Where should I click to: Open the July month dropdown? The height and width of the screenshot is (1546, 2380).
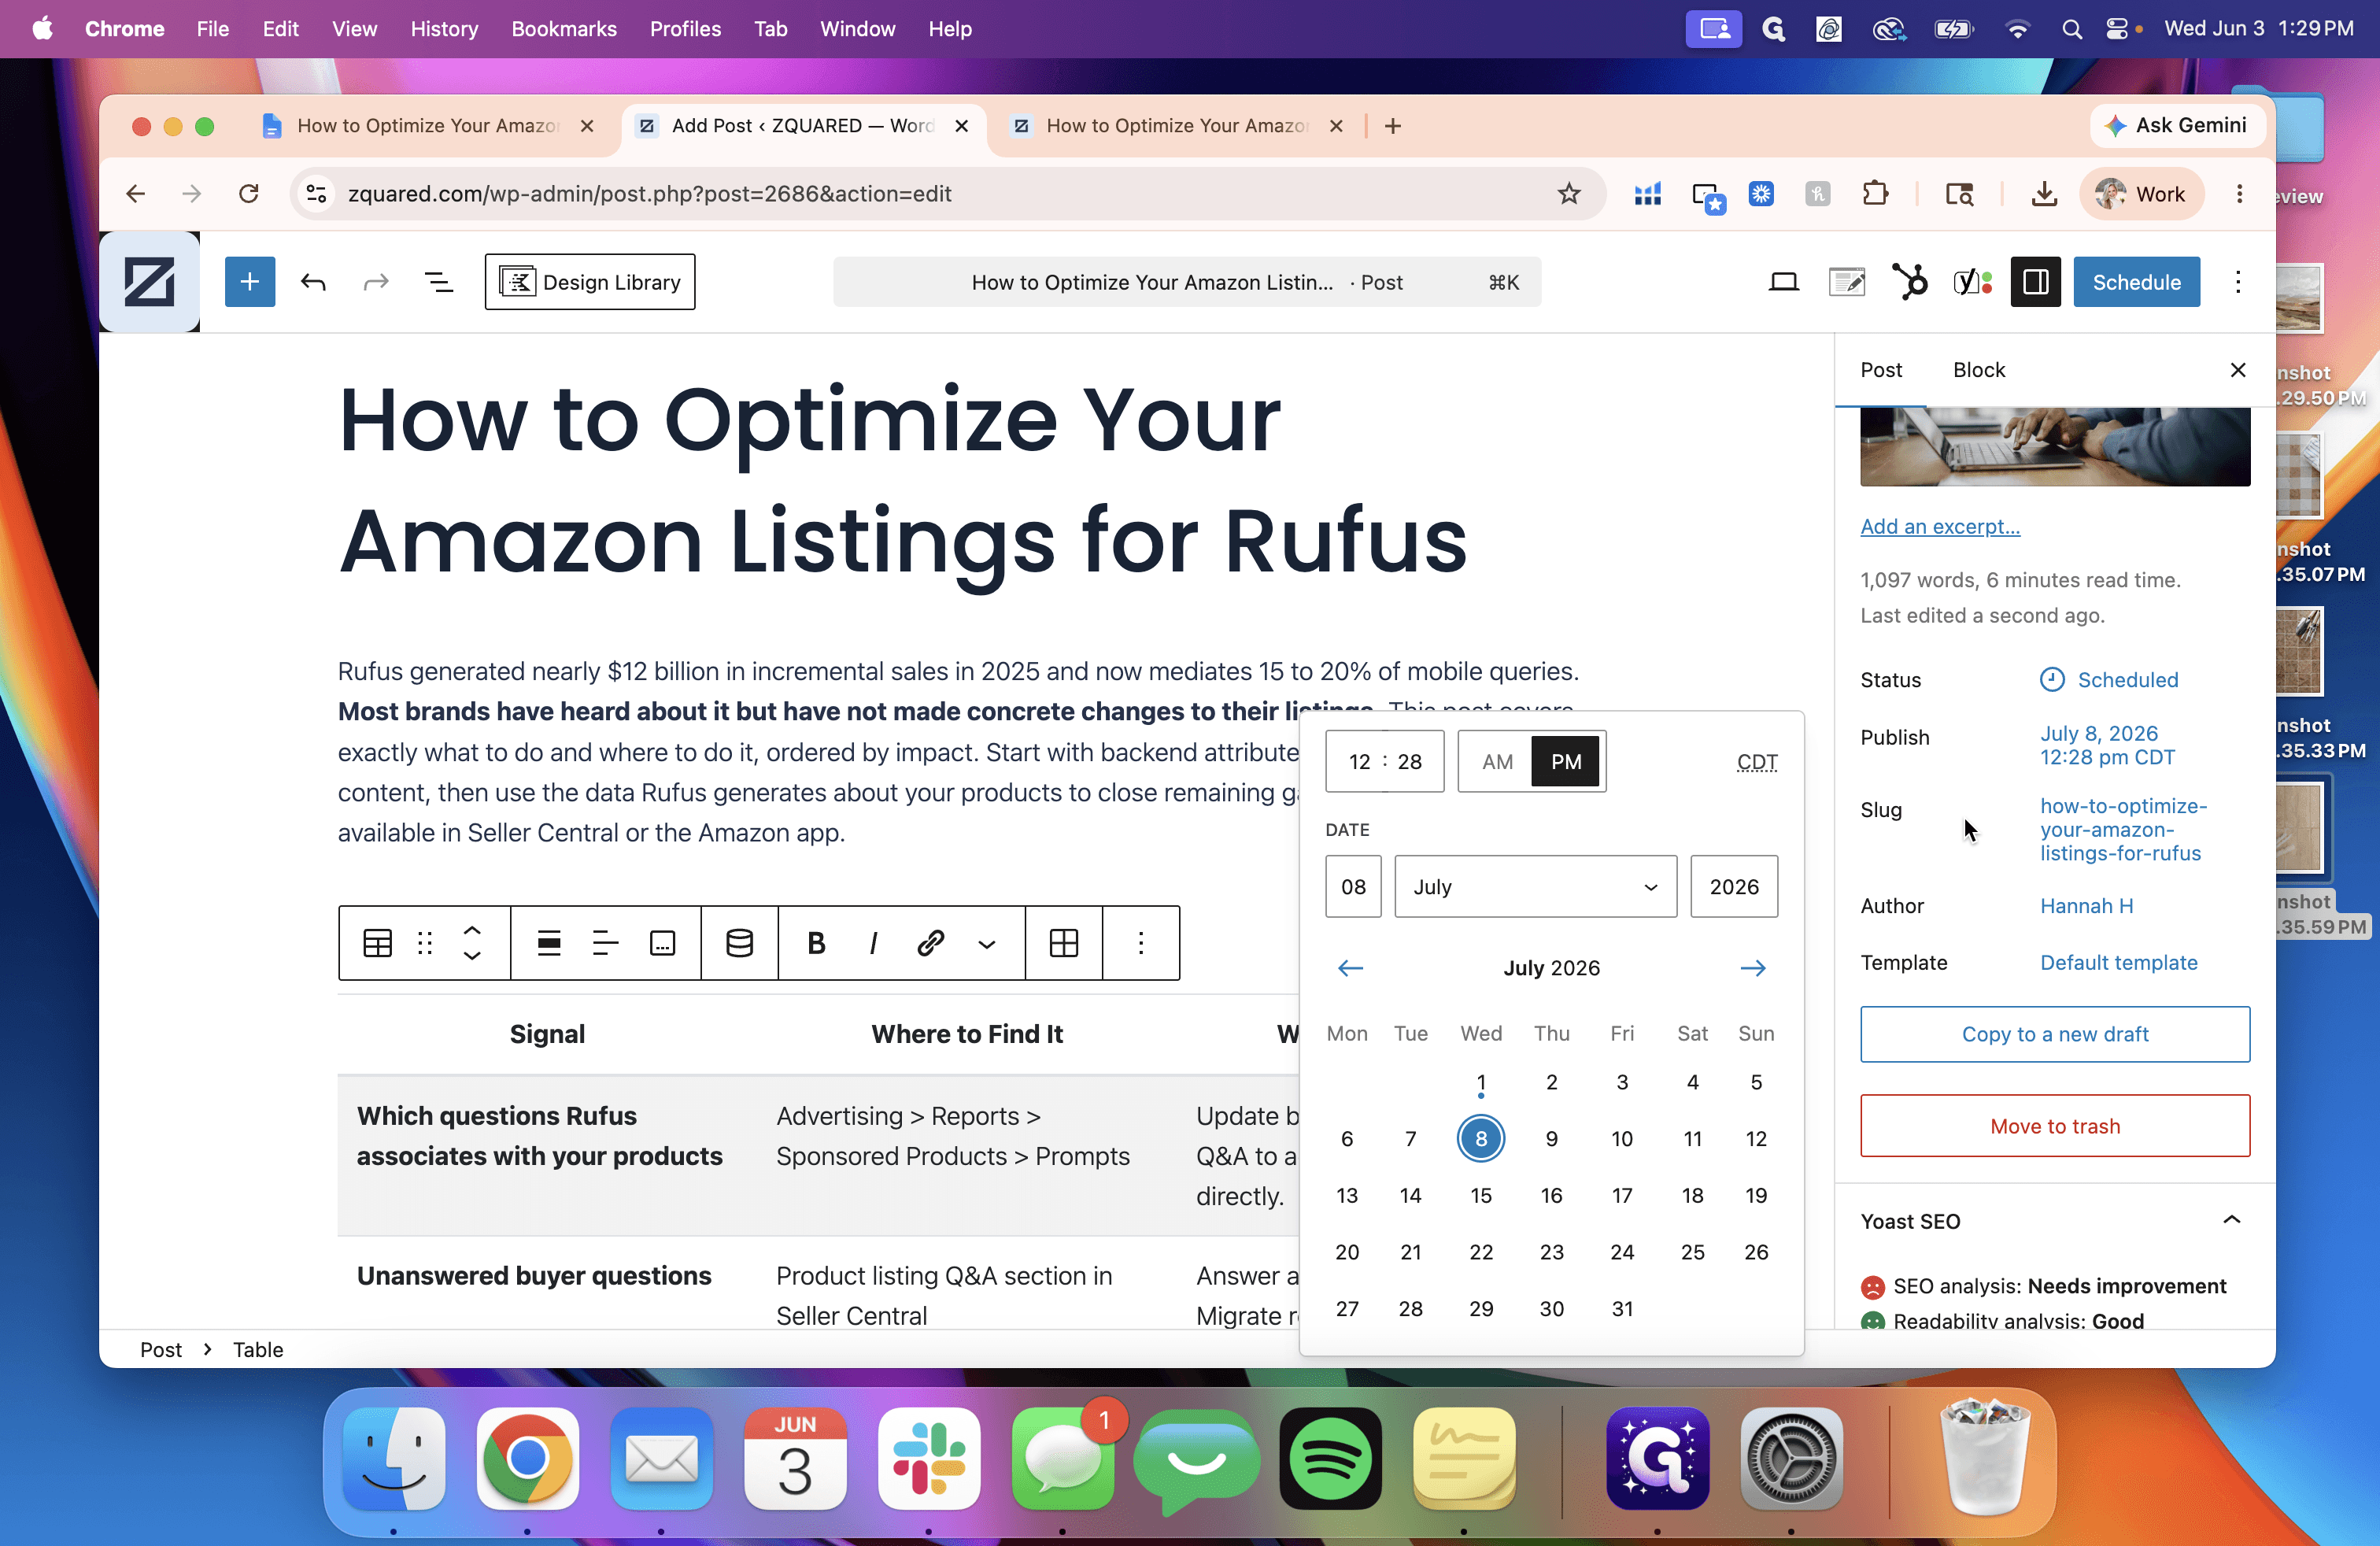[1535, 887]
